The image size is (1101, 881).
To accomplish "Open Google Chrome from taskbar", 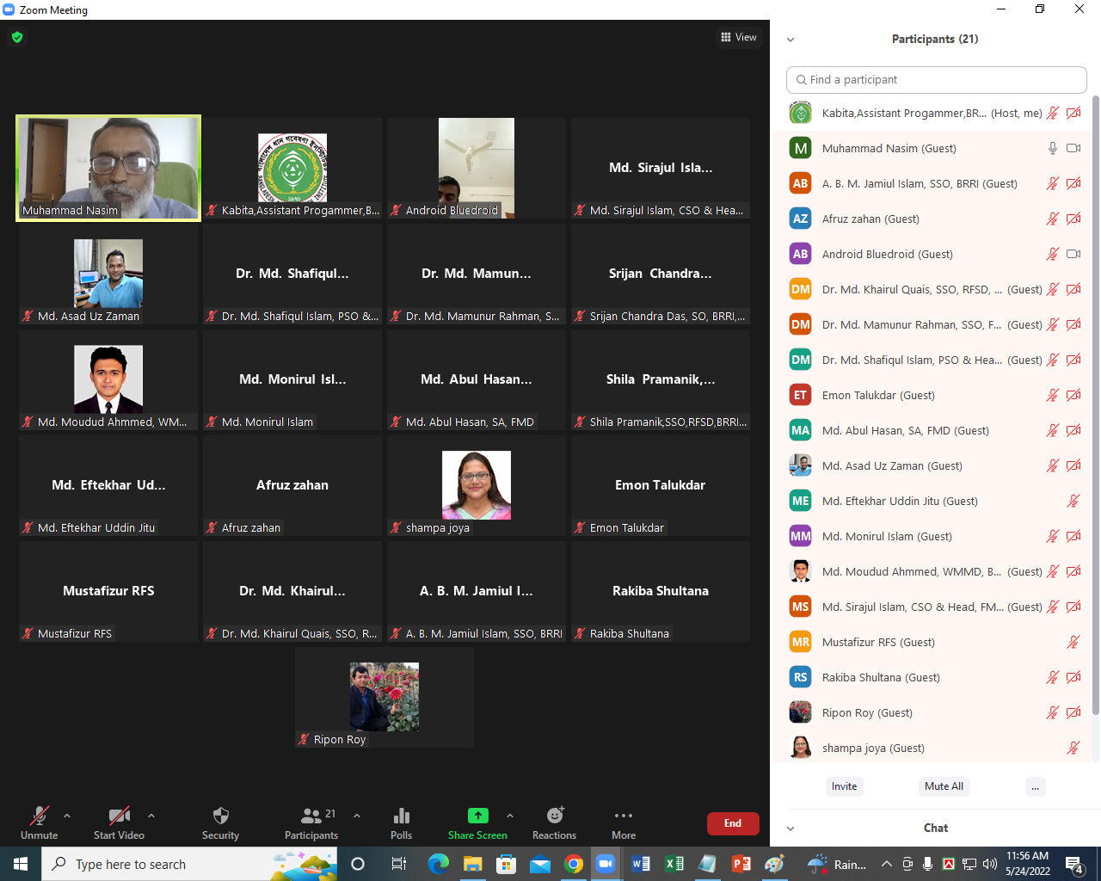I will pos(573,864).
